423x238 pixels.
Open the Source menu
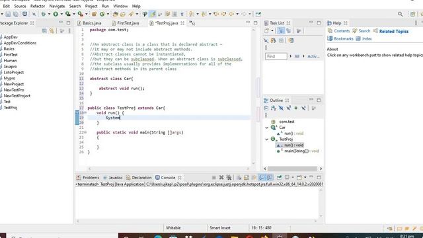pyautogui.click(x=20, y=6)
